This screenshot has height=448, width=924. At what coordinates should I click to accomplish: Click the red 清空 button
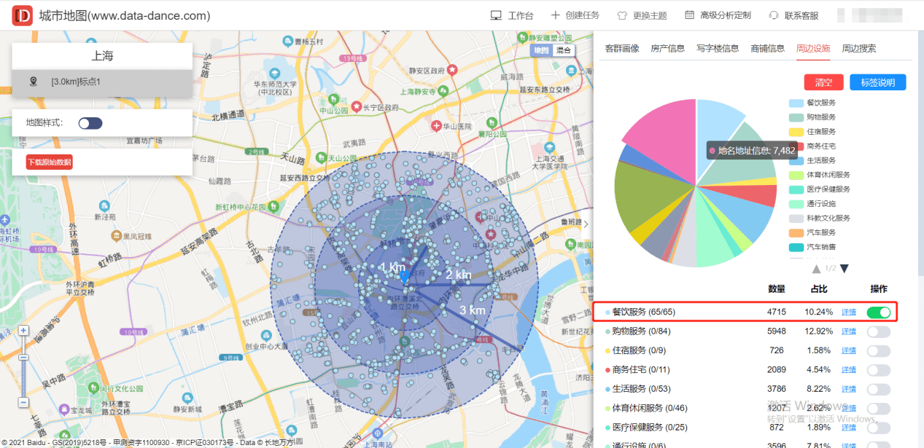coord(823,82)
